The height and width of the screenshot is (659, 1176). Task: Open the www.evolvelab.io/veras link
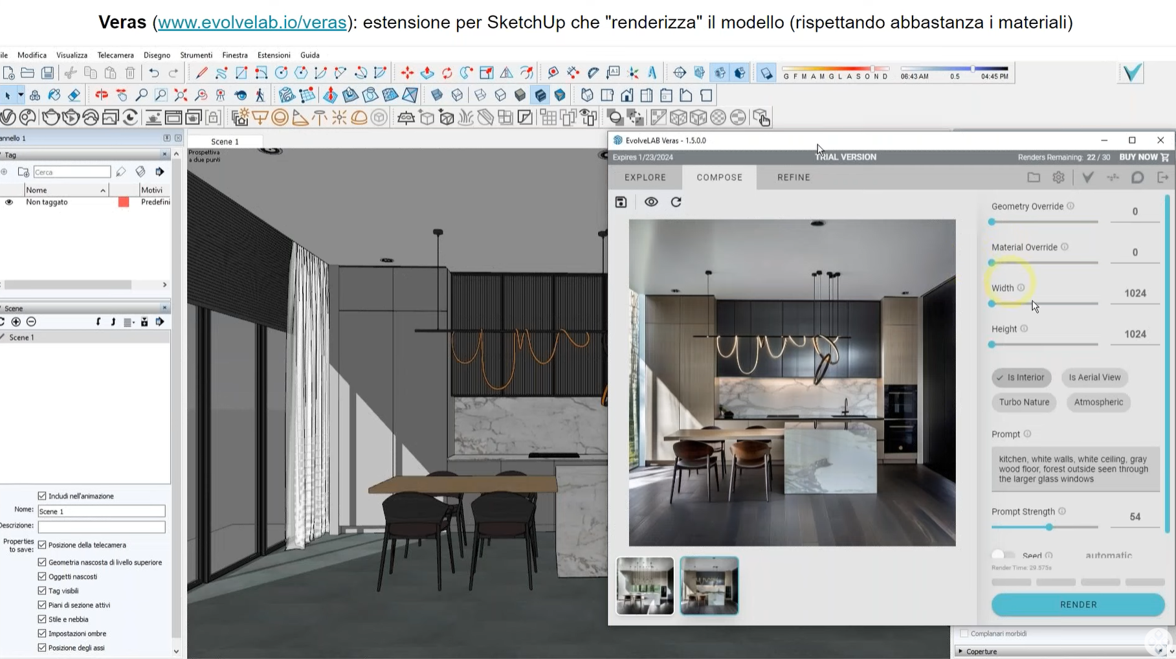click(x=252, y=23)
